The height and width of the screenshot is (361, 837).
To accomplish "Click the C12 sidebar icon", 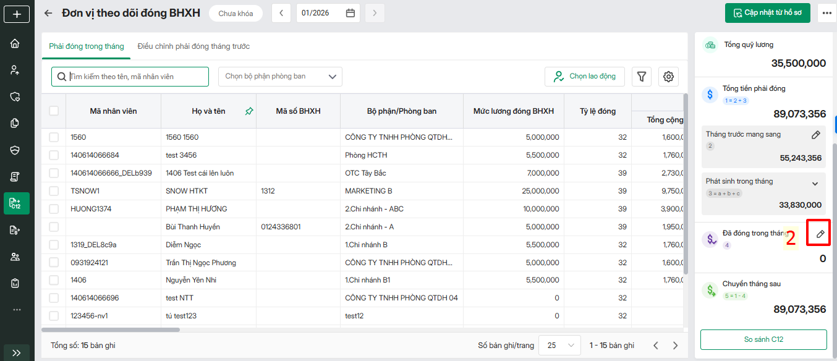I will pyautogui.click(x=15, y=203).
